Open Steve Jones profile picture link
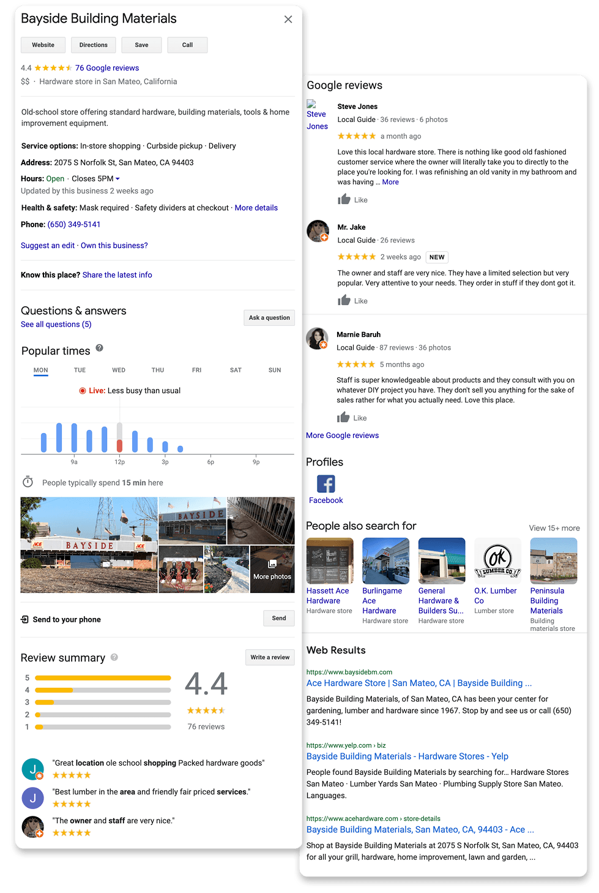The height and width of the screenshot is (893, 599). click(317, 115)
